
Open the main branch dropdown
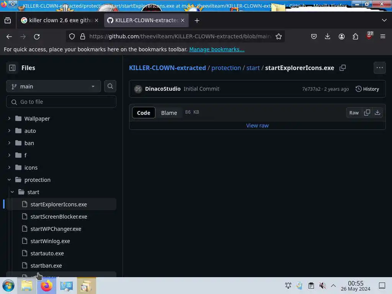click(x=54, y=87)
